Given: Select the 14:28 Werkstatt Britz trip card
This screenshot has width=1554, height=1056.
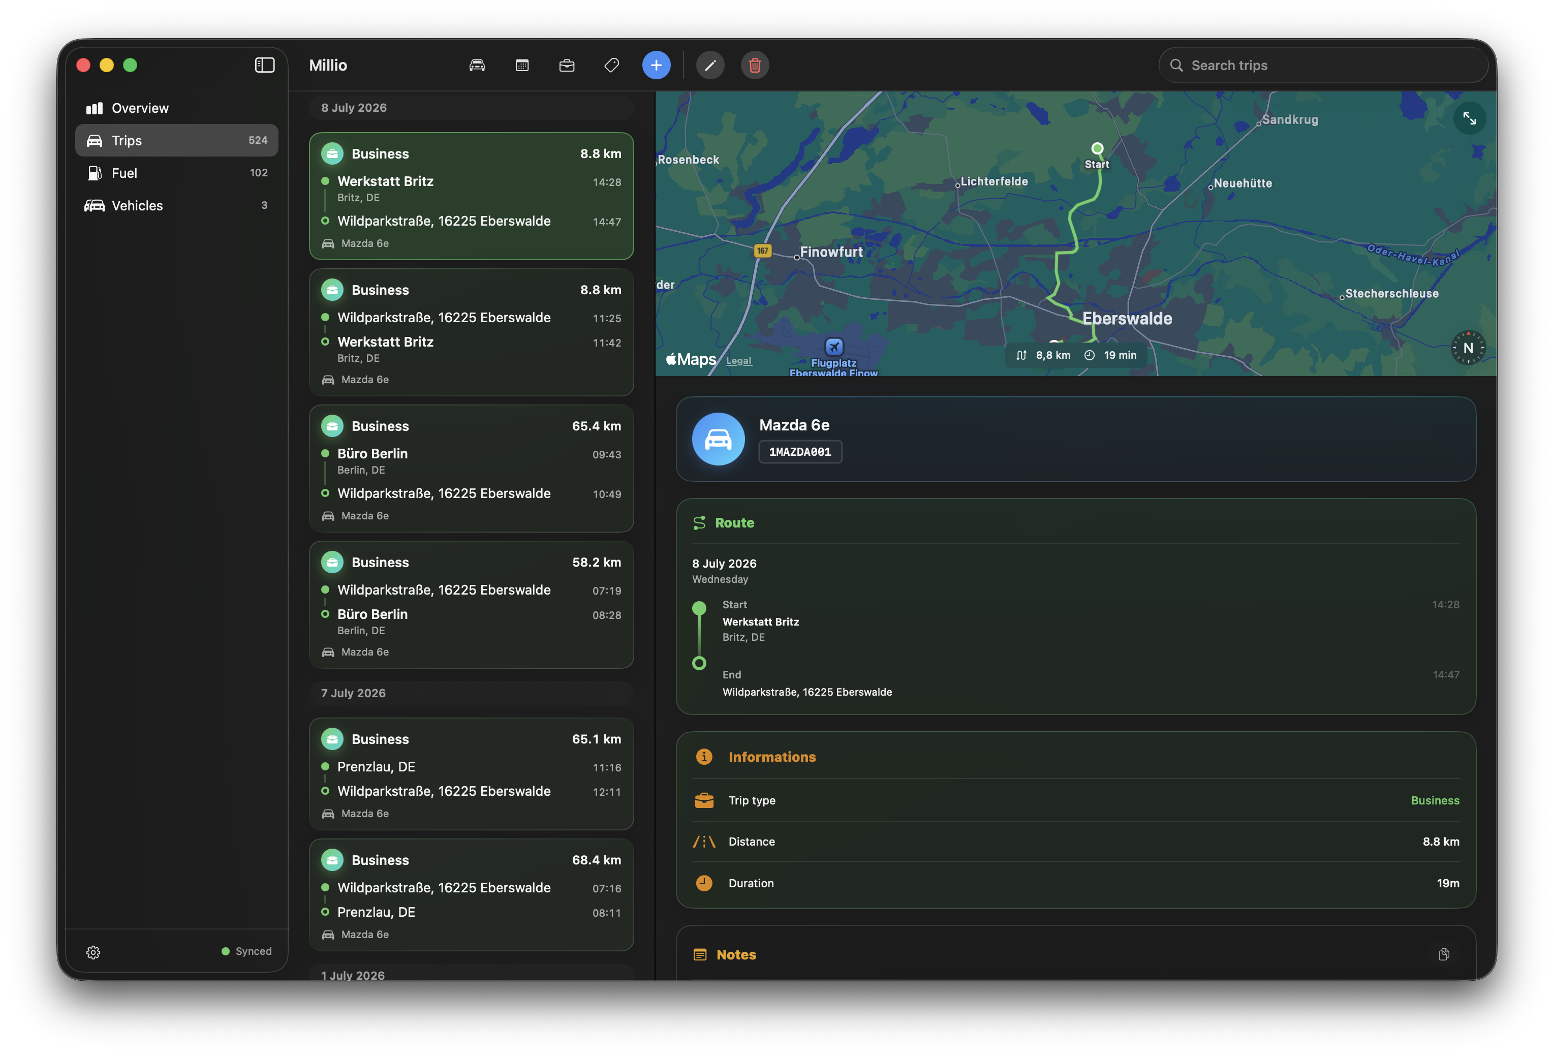Looking at the screenshot, I should (x=471, y=196).
